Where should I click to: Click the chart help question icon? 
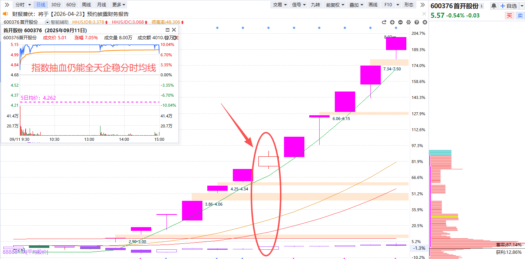[417, 22]
